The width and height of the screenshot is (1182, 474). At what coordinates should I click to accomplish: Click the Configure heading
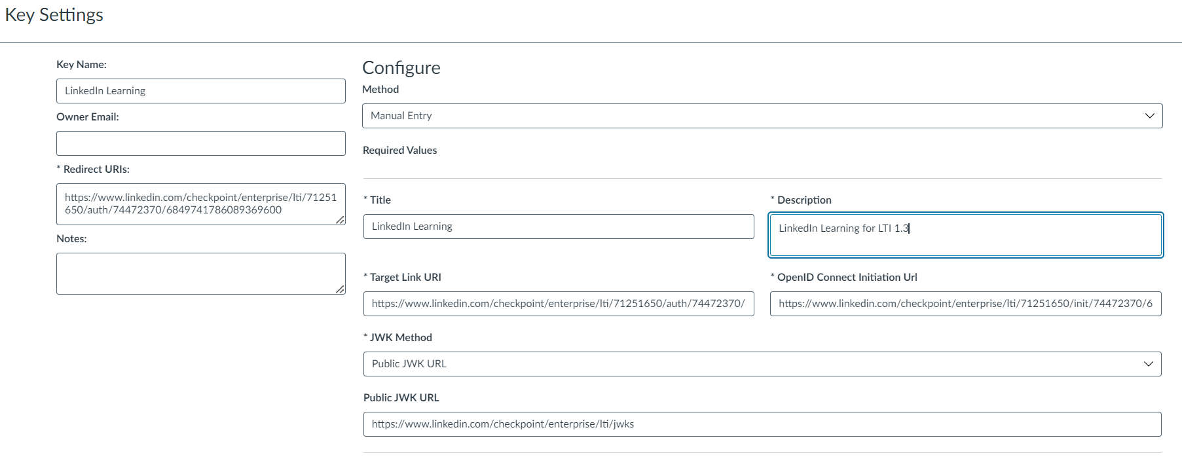pos(401,68)
